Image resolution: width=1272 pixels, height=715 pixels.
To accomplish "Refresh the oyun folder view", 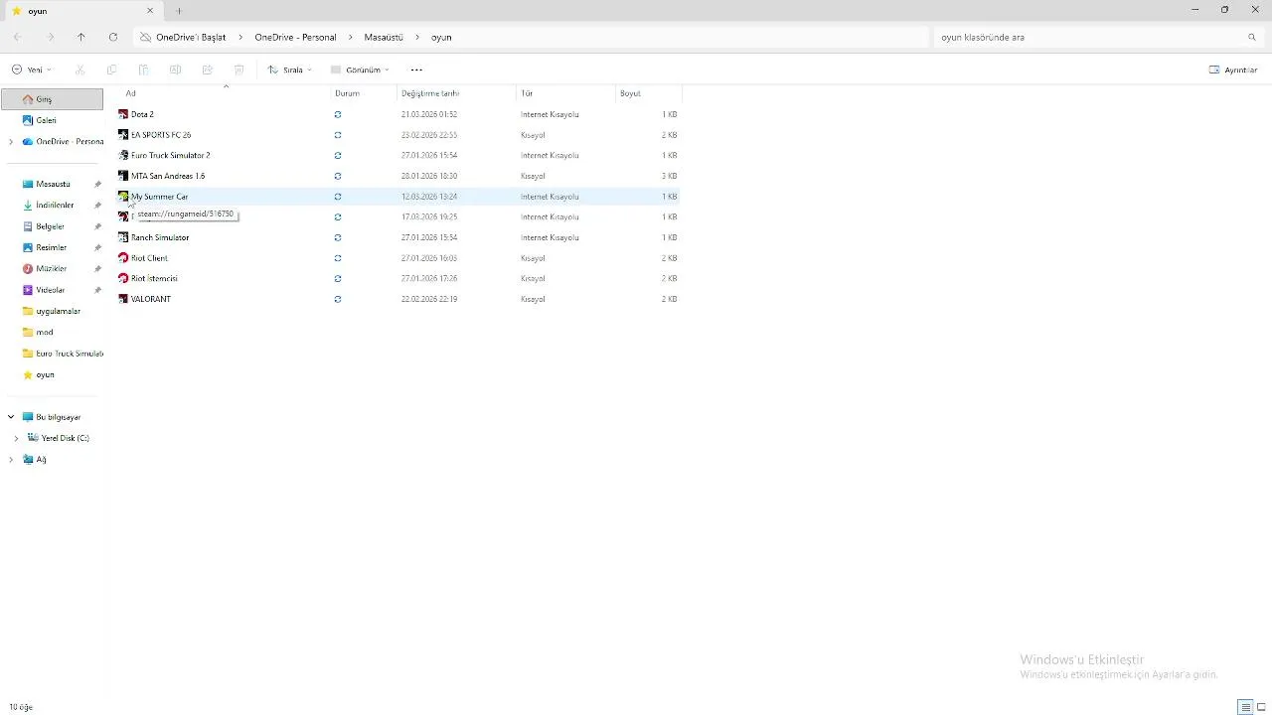I will click(113, 37).
